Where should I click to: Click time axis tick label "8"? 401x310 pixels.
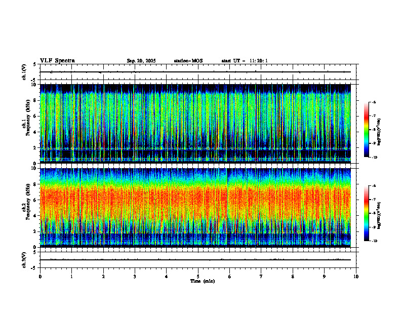click(293, 277)
